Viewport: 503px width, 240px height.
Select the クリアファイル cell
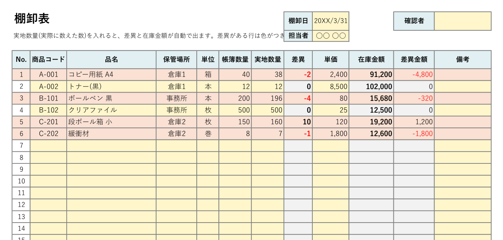[x=111, y=110]
